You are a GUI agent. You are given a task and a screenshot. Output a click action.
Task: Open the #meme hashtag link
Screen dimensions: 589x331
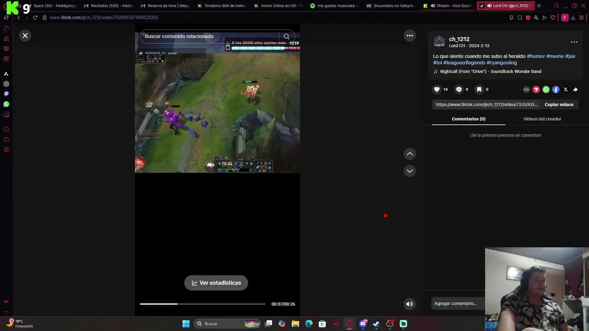click(x=555, y=56)
